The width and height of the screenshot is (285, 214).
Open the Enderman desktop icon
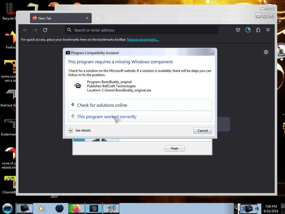pos(9,127)
